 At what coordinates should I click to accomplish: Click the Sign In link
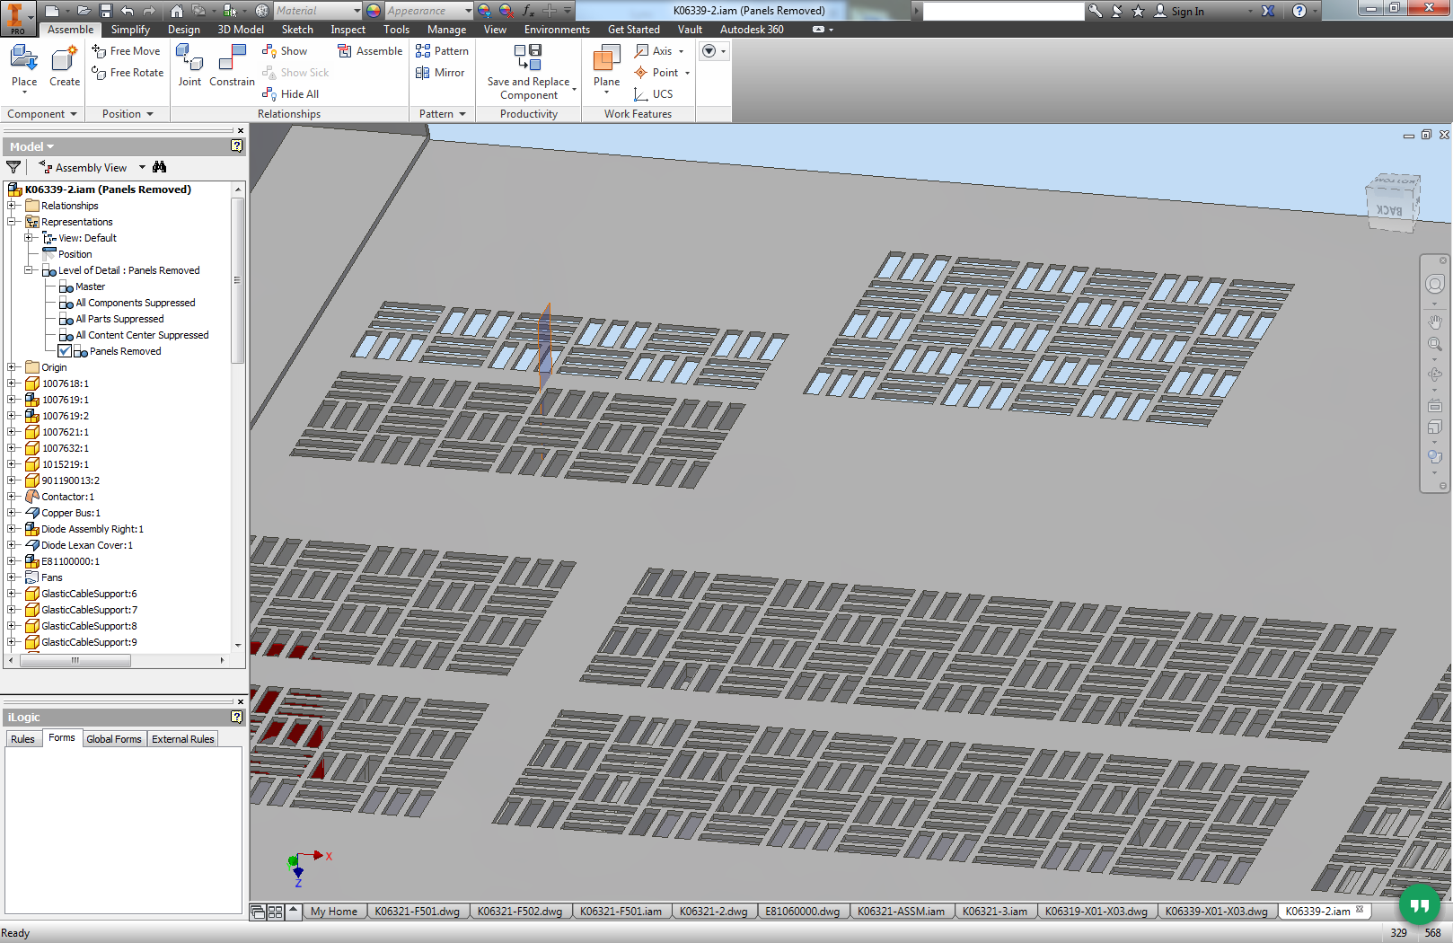coord(1187,12)
